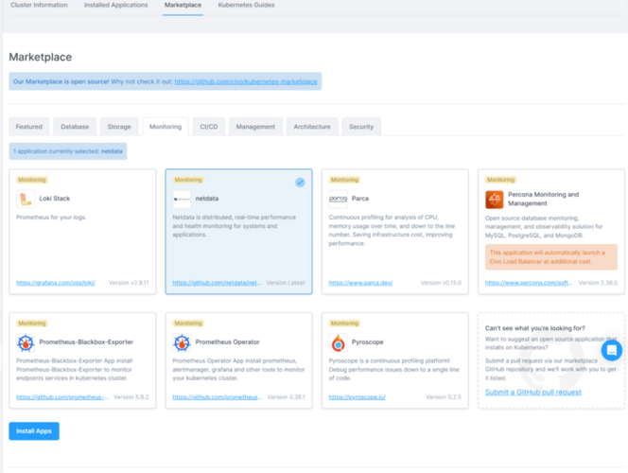The height and width of the screenshot is (473, 628).
Task: Open the grafana.com loki link
Action: (x=56, y=283)
